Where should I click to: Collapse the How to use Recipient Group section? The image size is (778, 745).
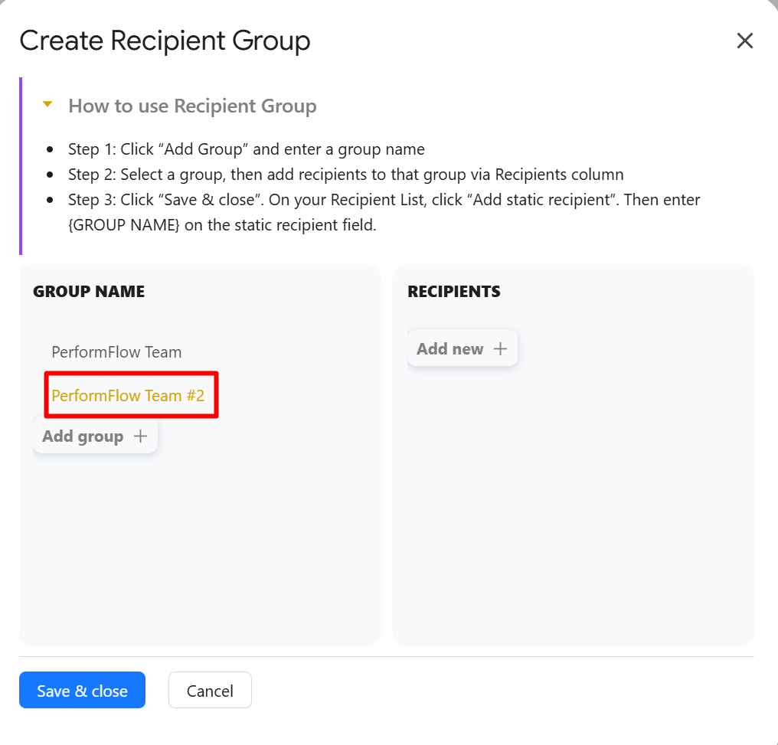tap(47, 104)
